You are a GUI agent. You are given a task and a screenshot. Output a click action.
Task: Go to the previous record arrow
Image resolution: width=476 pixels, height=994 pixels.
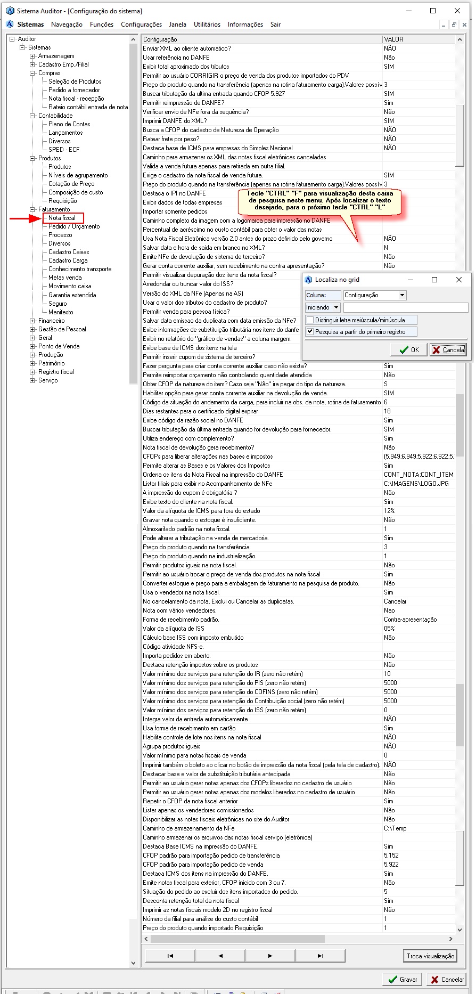(x=220, y=956)
